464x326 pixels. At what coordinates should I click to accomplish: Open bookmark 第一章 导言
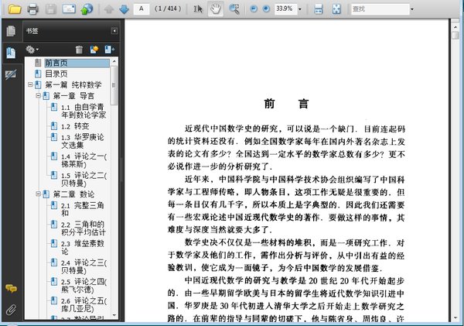click(73, 96)
